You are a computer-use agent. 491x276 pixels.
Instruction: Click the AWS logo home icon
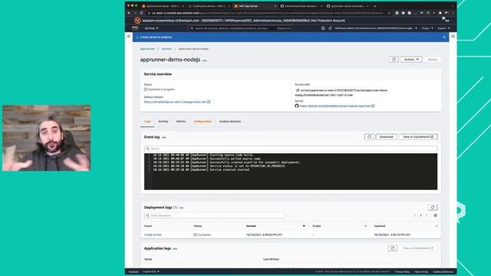[135, 28]
